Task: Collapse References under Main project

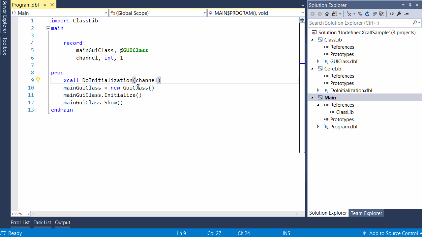Action: coord(318,105)
